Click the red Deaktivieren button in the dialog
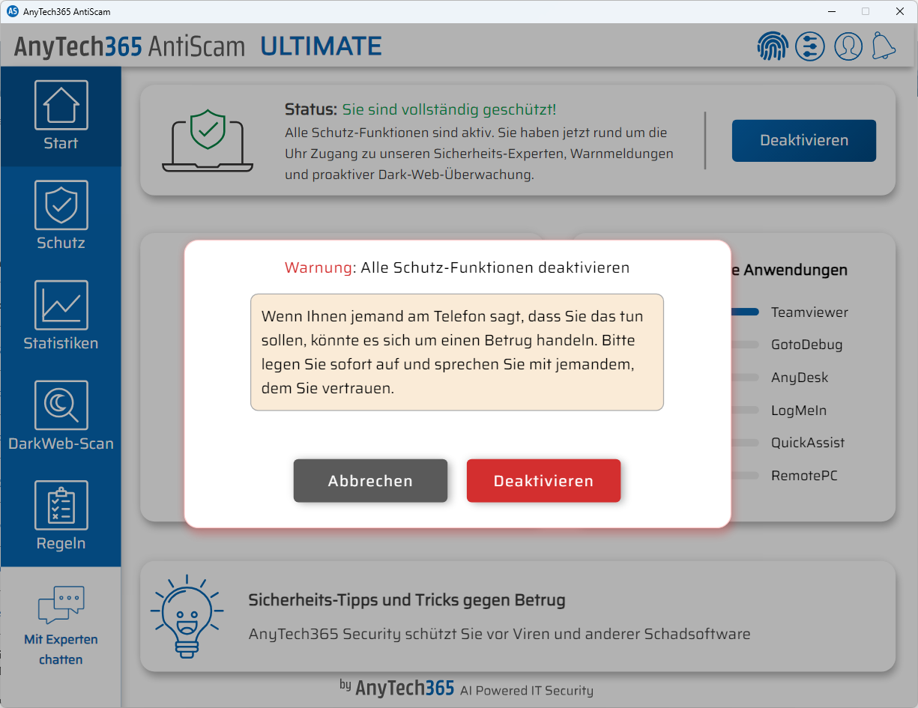The image size is (918, 708). [x=543, y=480]
